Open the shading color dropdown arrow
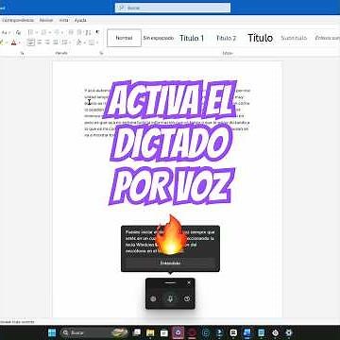Screen dimensions: 340x340 (x=84, y=42)
